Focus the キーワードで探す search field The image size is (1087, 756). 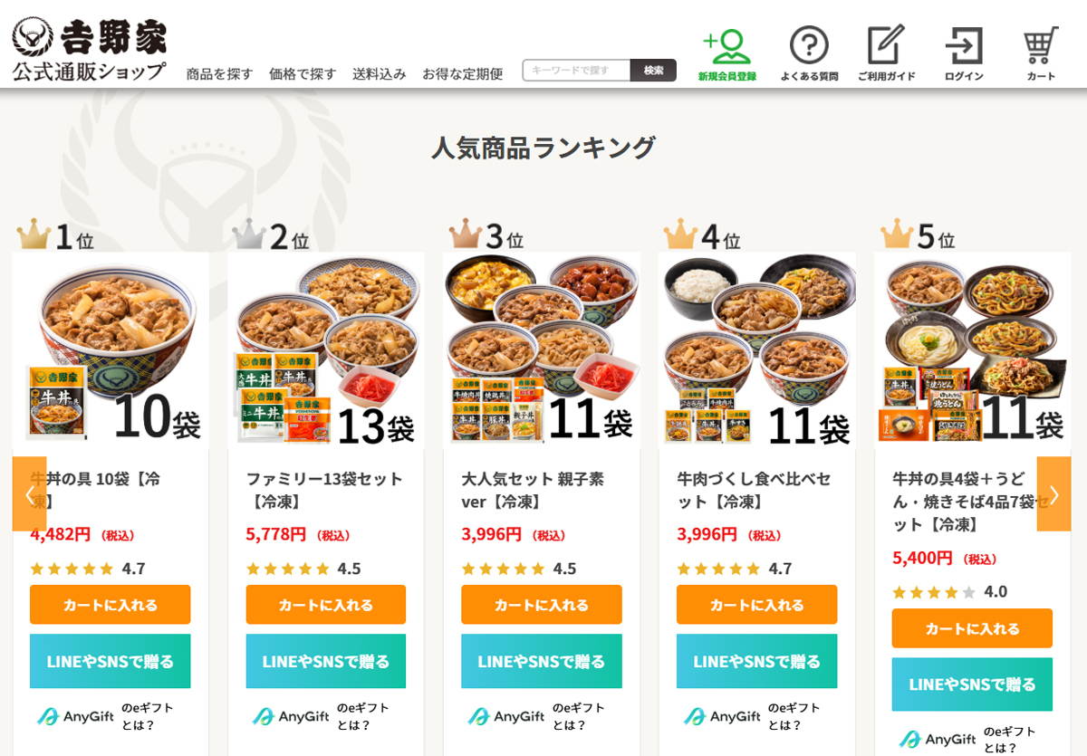576,70
